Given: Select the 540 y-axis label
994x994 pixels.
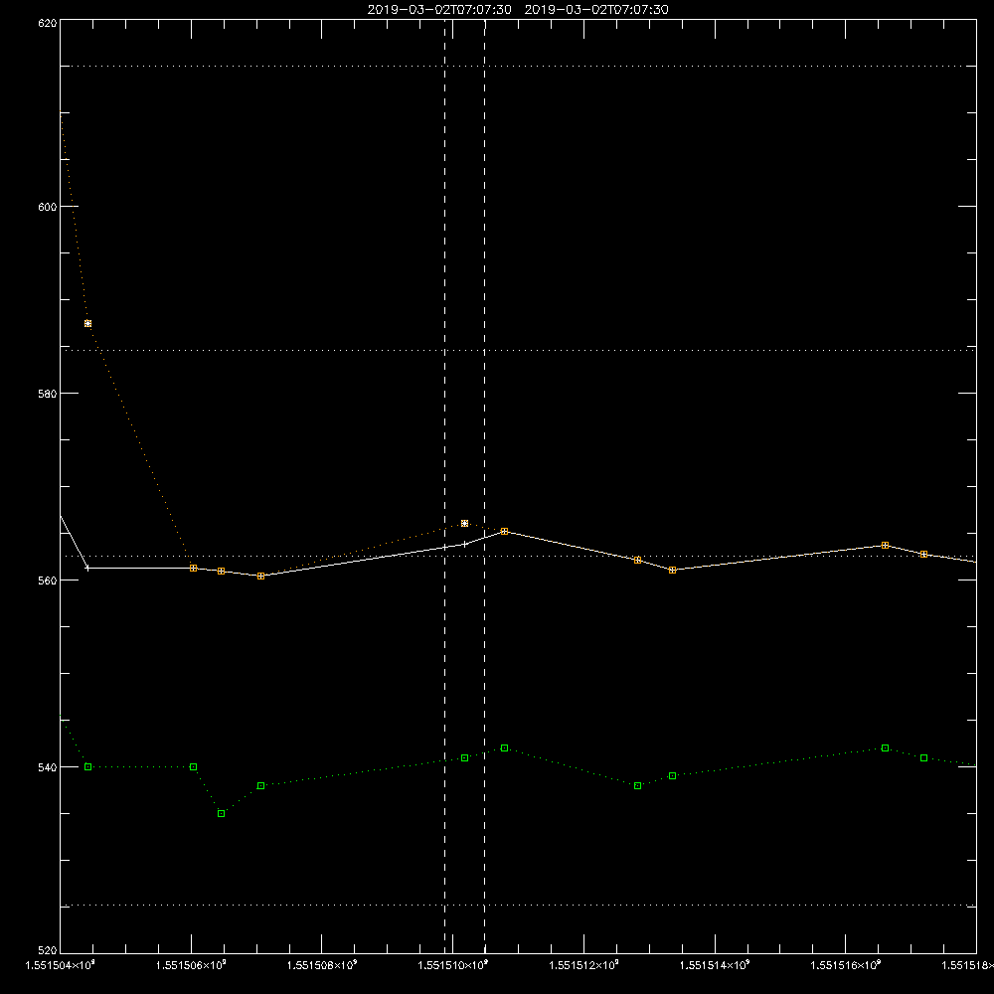Looking at the screenshot, I should click(48, 767).
